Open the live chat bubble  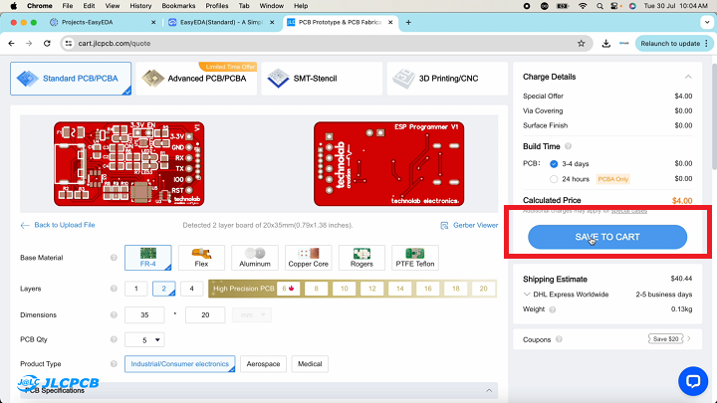coord(693,381)
